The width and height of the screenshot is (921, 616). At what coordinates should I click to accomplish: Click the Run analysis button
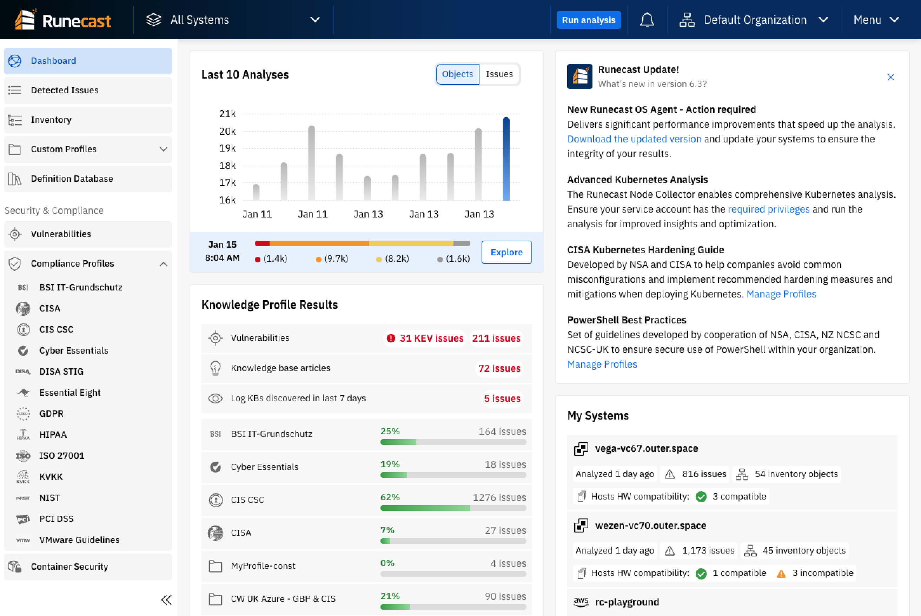click(x=589, y=20)
